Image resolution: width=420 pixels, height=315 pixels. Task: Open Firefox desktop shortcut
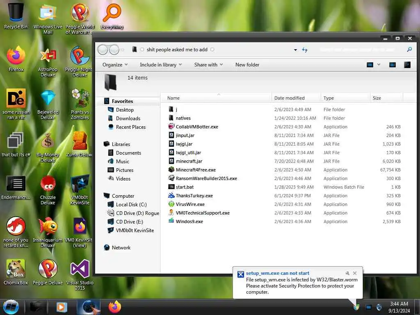(16, 59)
